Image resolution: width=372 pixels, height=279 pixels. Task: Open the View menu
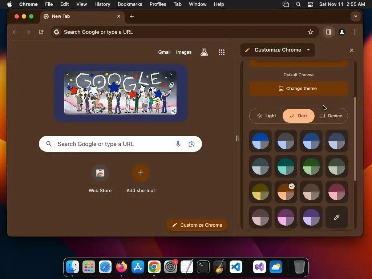(x=81, y=4)
